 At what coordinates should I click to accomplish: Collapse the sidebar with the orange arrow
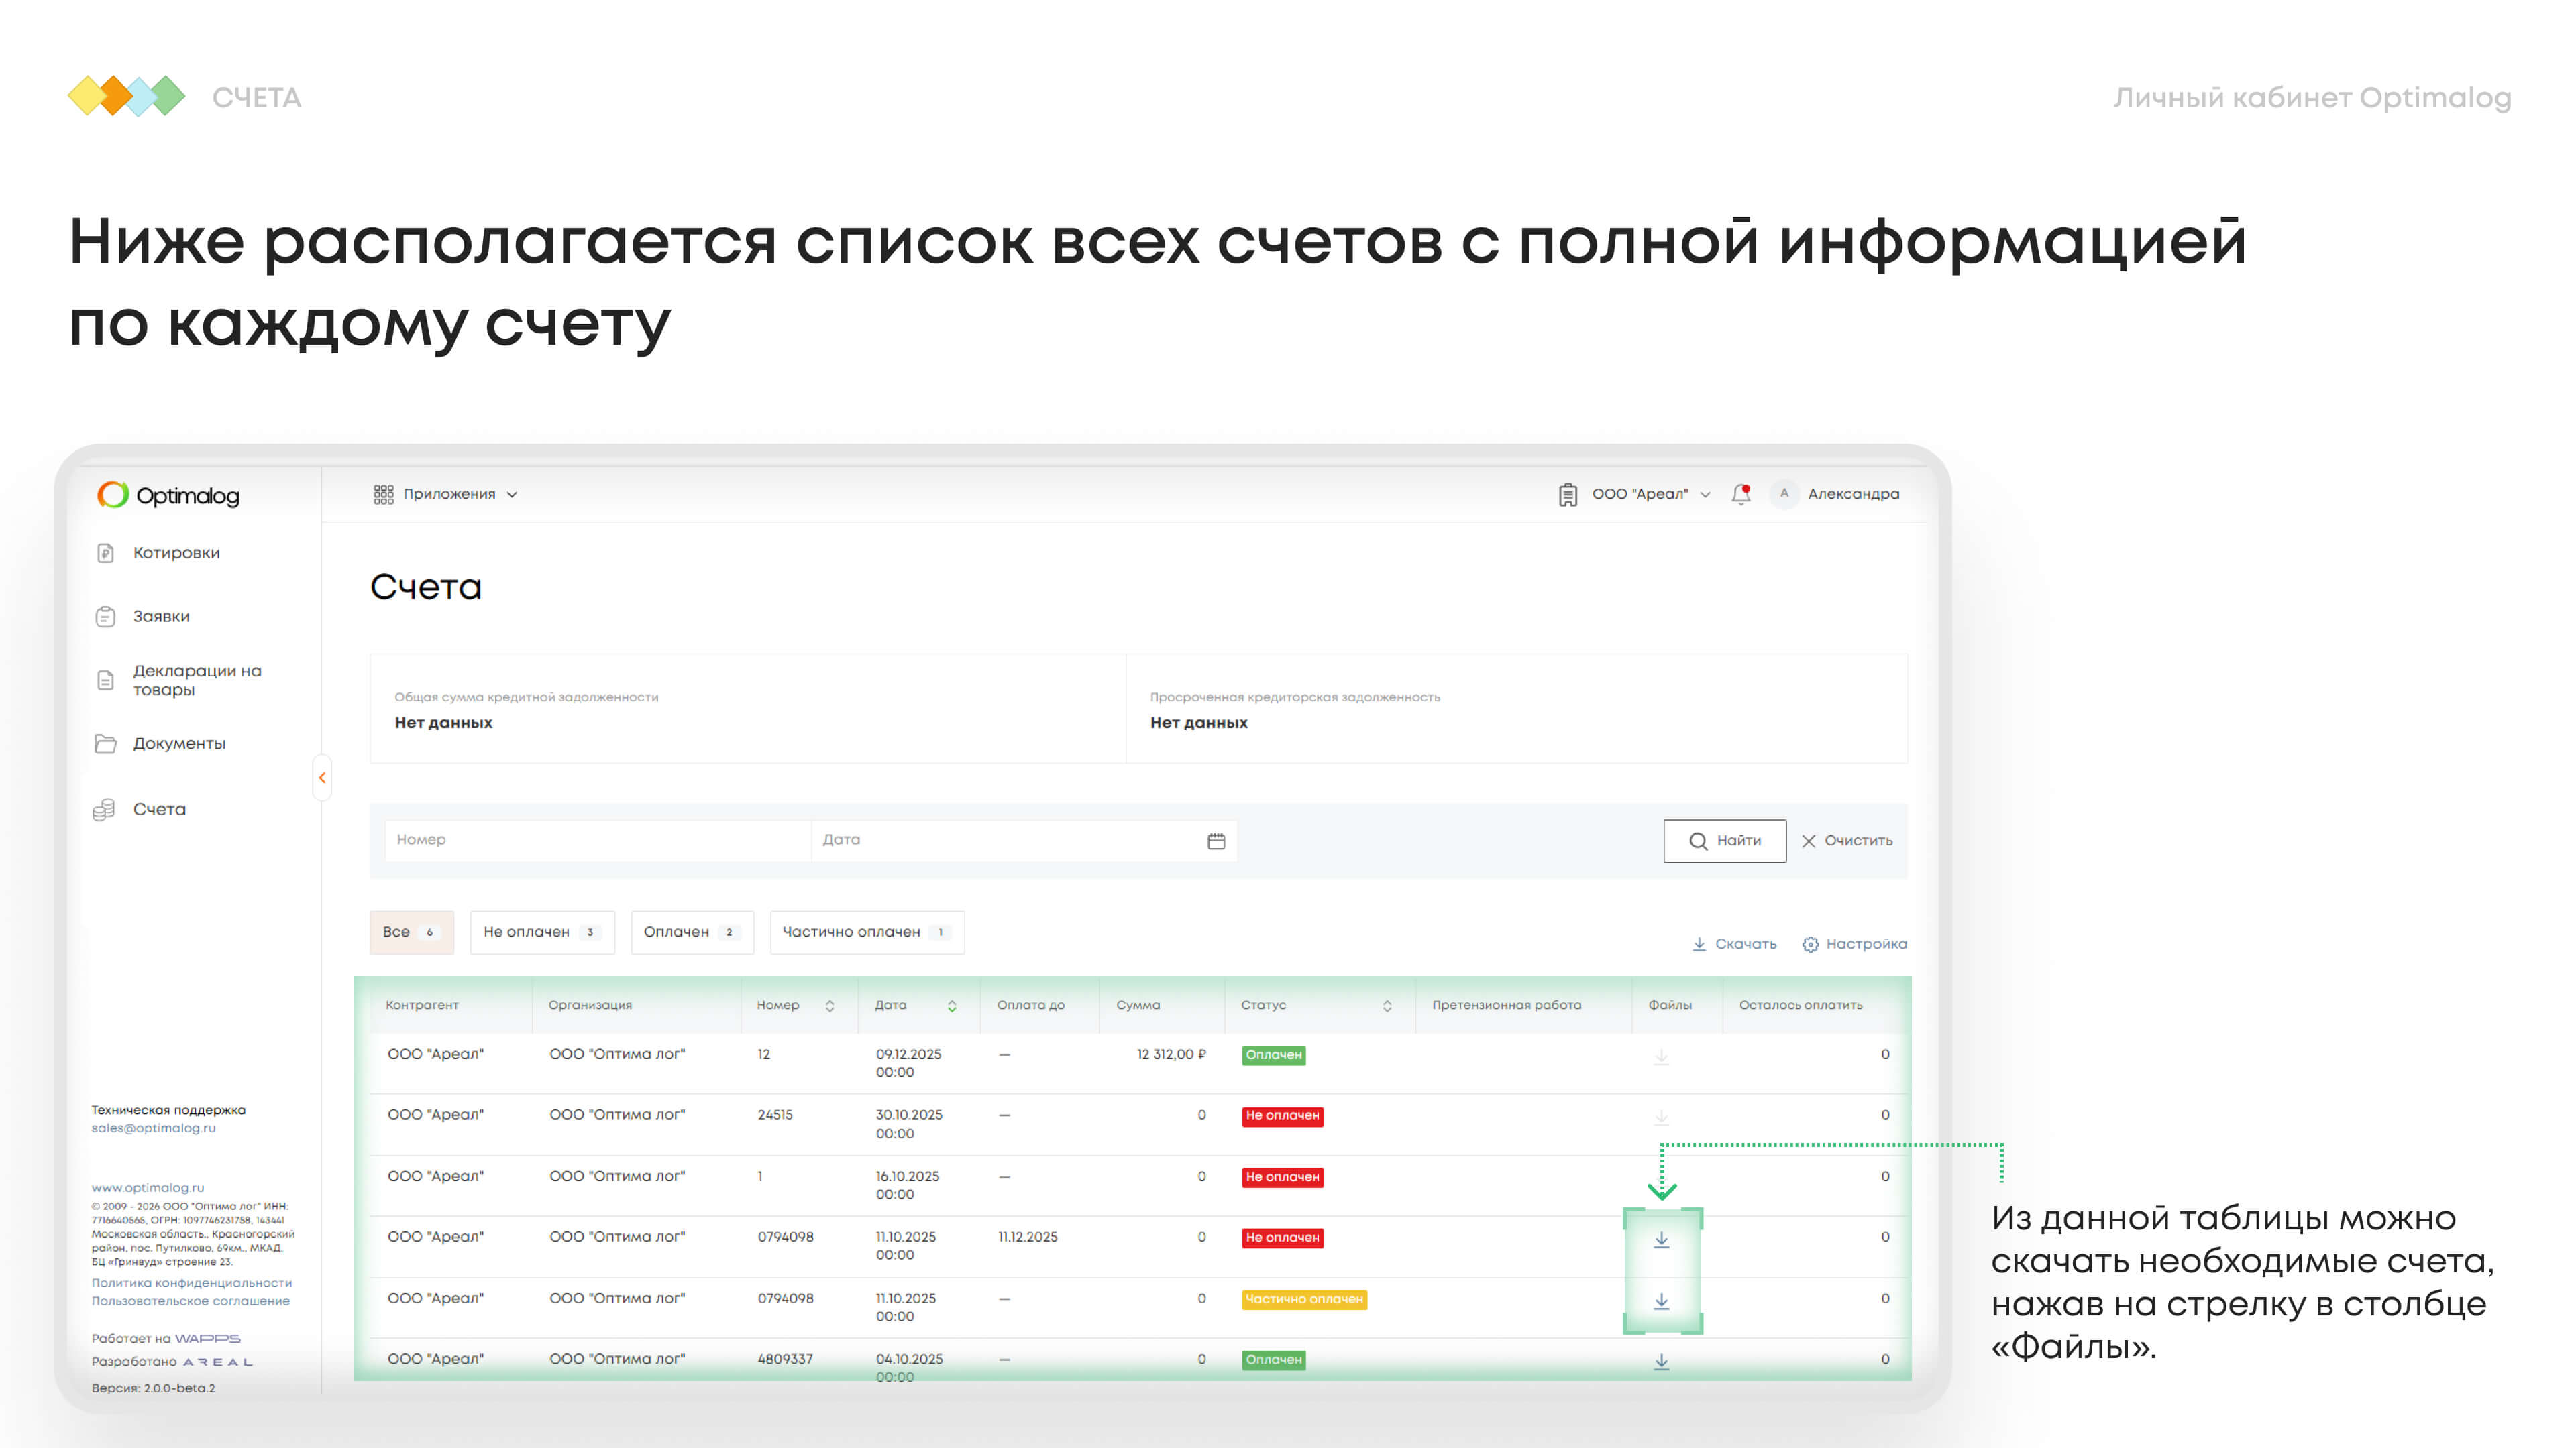point(322,778)
